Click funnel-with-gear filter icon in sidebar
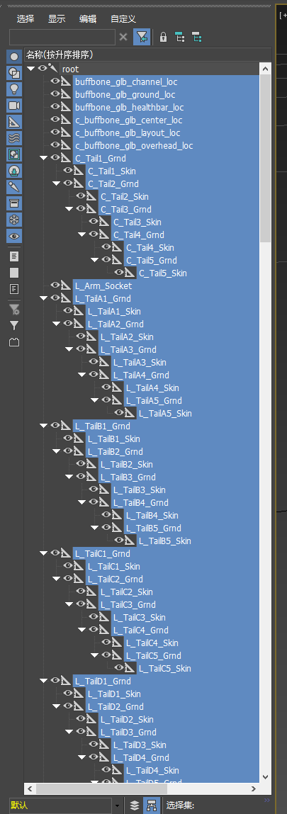Screen dimensions: 287x814 tap(14, 310)
